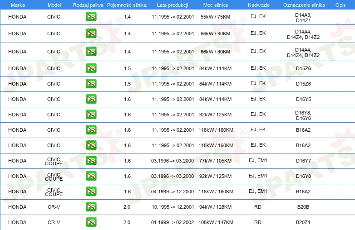Screen dimensions: 355x230
Task: Select the 92kW / 125KM cell in the D16Y8, D16Y6 row
Action: (215, 115)
